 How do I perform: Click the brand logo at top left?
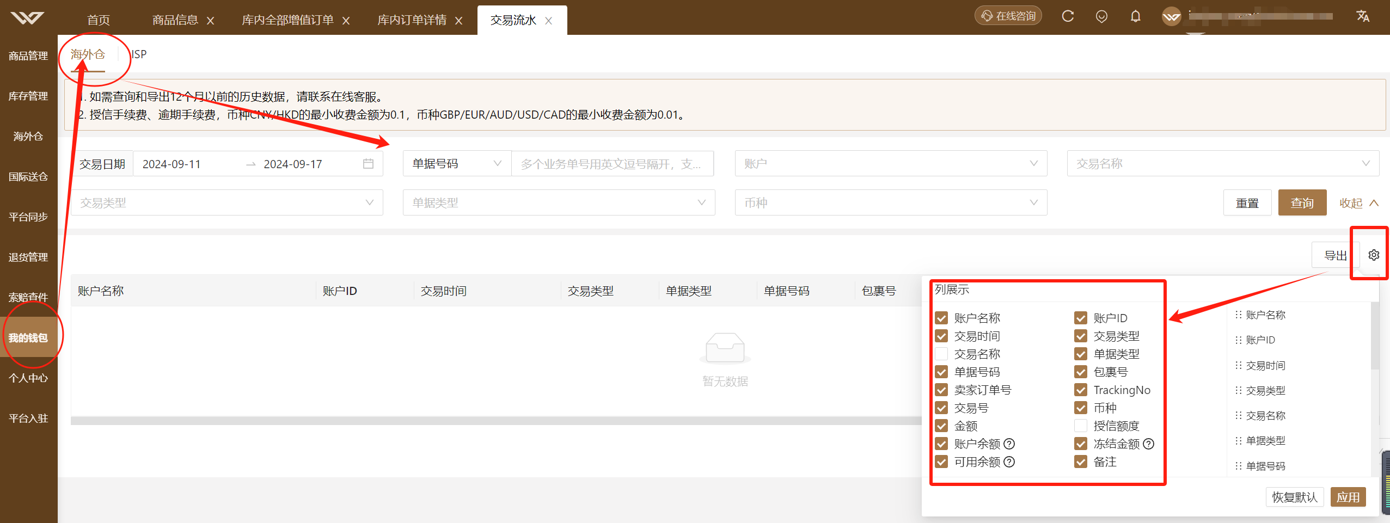click(27, 19)
